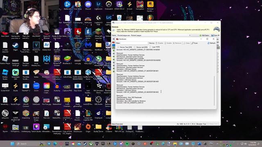Open Adobe Aero desktop icon

[47, 46]
